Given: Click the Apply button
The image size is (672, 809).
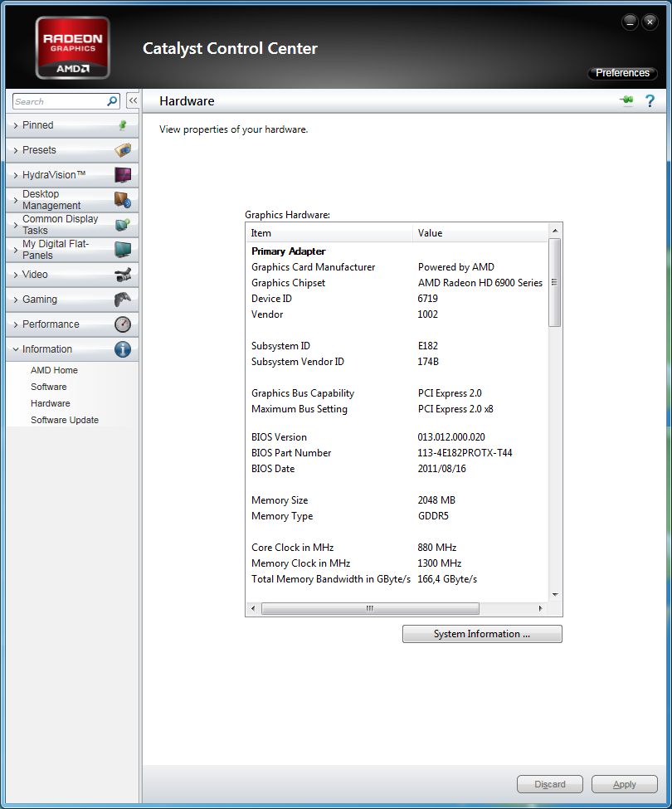Looking at the screenshot, I should (x=625, y=784).
